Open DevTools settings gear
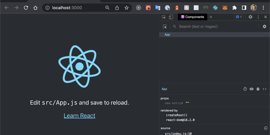Viewport: 270px width, 135px height. 250,17
